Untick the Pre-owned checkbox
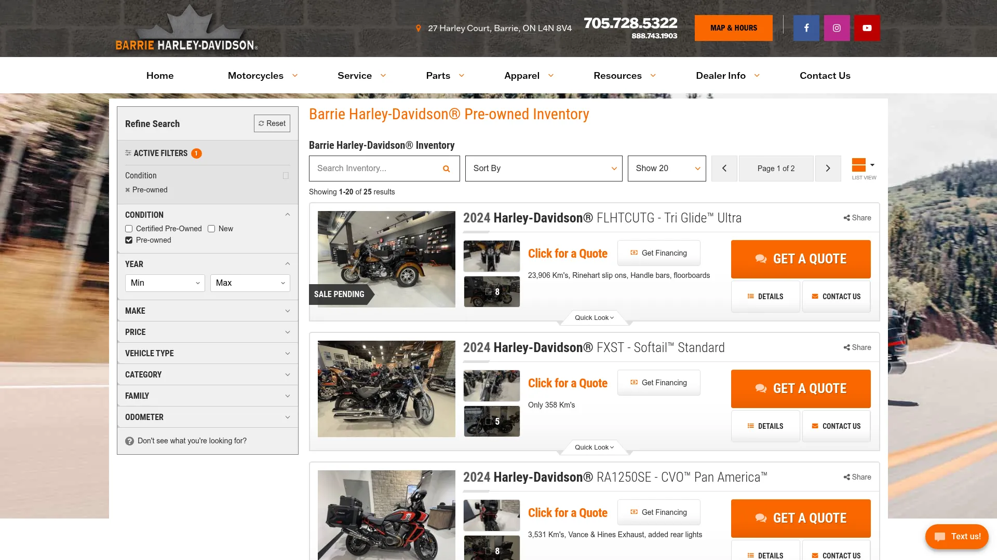997x560 pixels. (129, 240)
